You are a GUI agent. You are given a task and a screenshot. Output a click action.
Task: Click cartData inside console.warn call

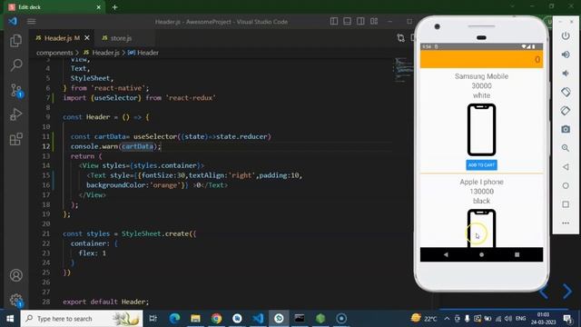137,146
